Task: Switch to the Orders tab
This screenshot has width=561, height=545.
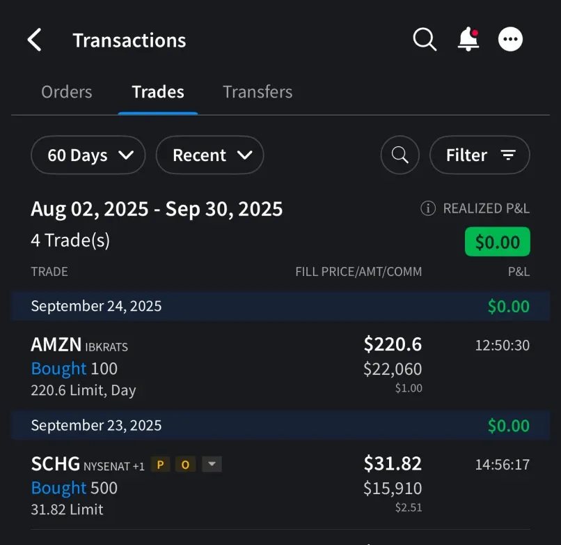Action: (67, 92)
